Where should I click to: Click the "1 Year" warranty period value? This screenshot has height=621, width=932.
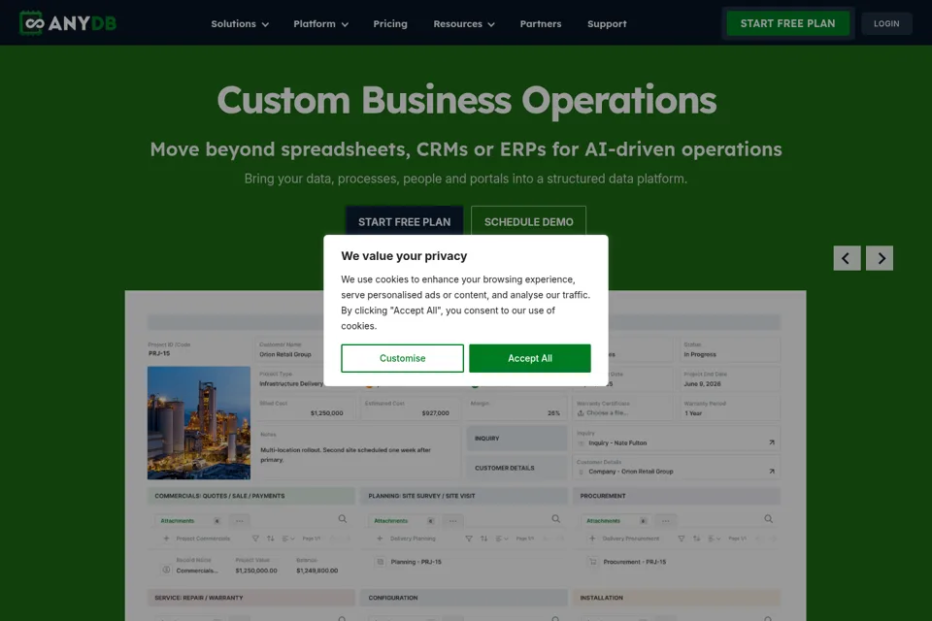(693, 413)
